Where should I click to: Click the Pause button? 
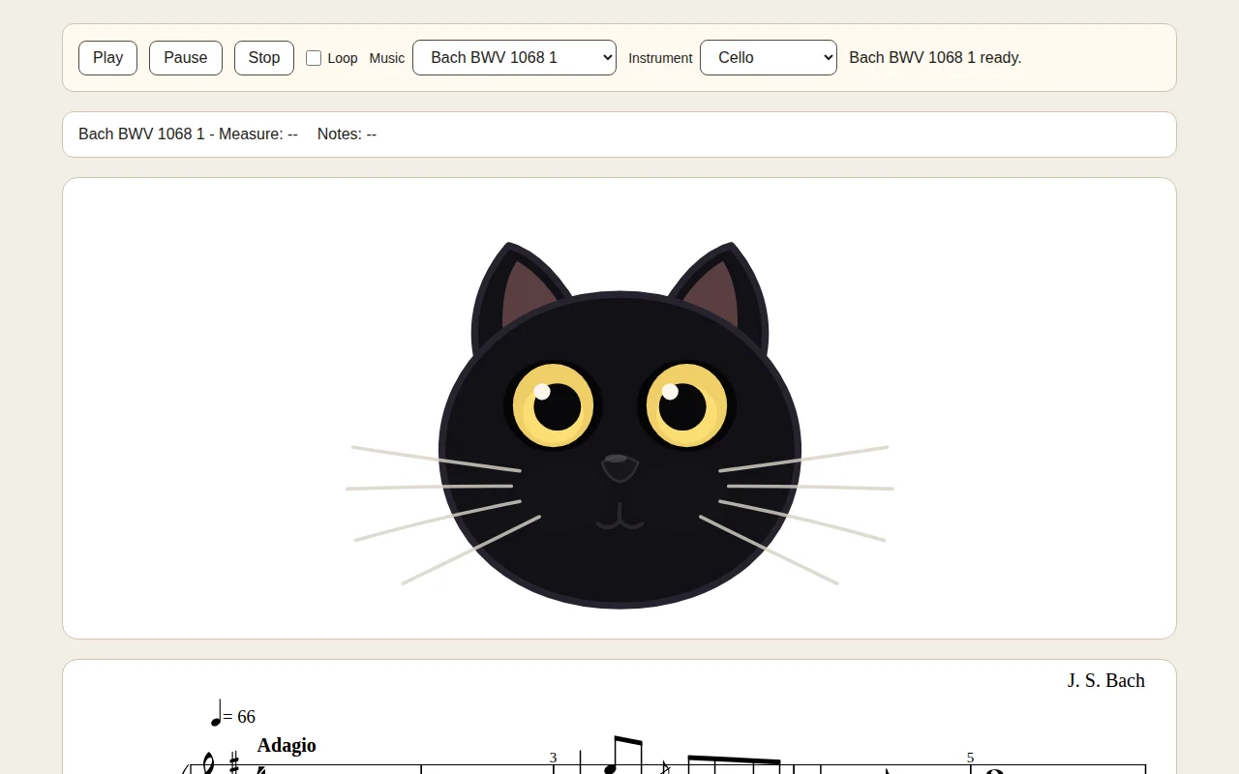tap(186, 58)
